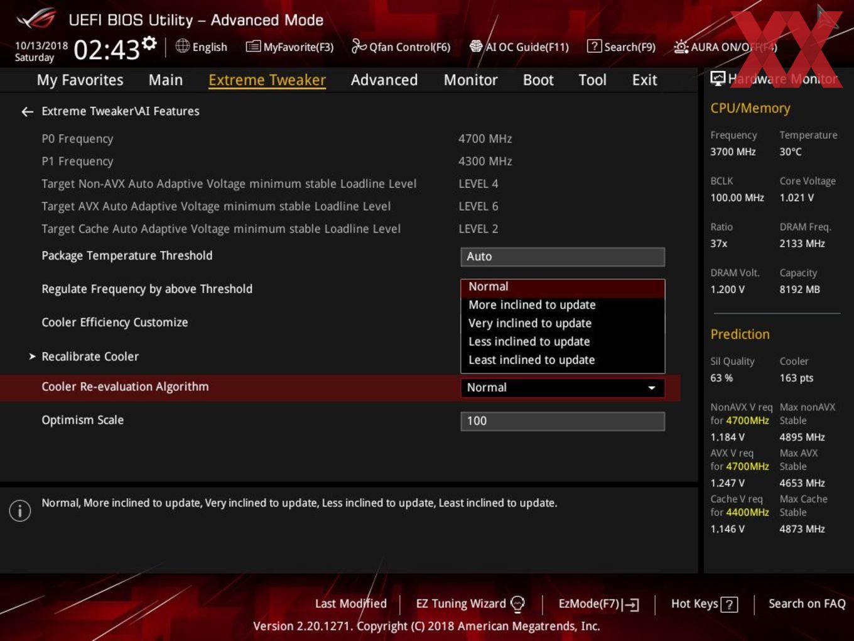The height and width of the screenshot is (641, 854).
Task: Click the Optimism Scale value field
Action: pos(563,421)
